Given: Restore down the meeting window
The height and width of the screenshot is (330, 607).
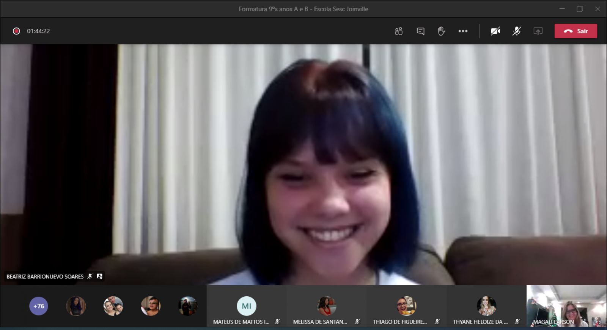Looking at the screenshot, I should [580, 9].
